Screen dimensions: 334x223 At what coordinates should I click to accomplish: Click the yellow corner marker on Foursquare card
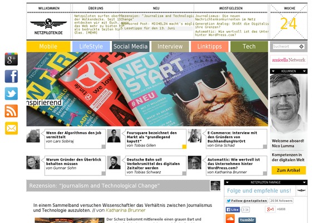click(x=184, y=147)
